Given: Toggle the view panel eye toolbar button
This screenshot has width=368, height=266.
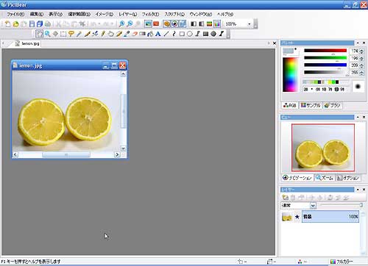Looking at the screenshot, I should coord(174,24).
